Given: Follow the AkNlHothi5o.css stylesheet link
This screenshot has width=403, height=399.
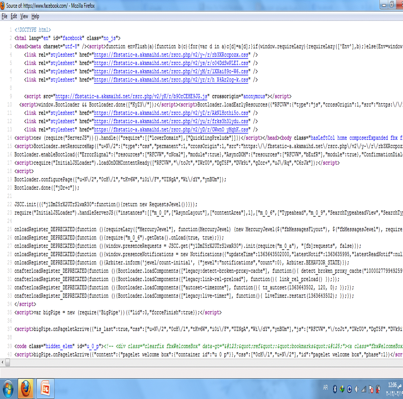Looking at the screenshot, I should (171, 113).
